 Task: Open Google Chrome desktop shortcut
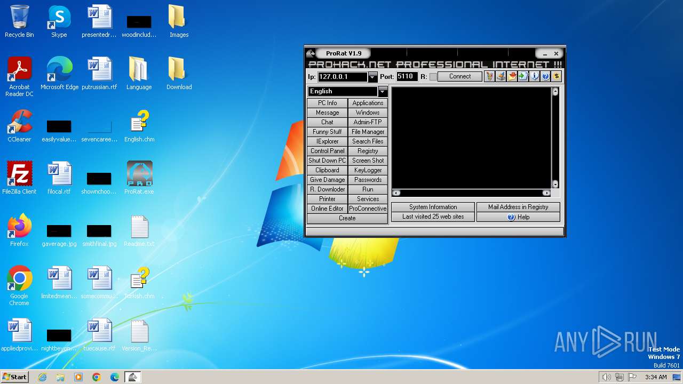(19, 286)
